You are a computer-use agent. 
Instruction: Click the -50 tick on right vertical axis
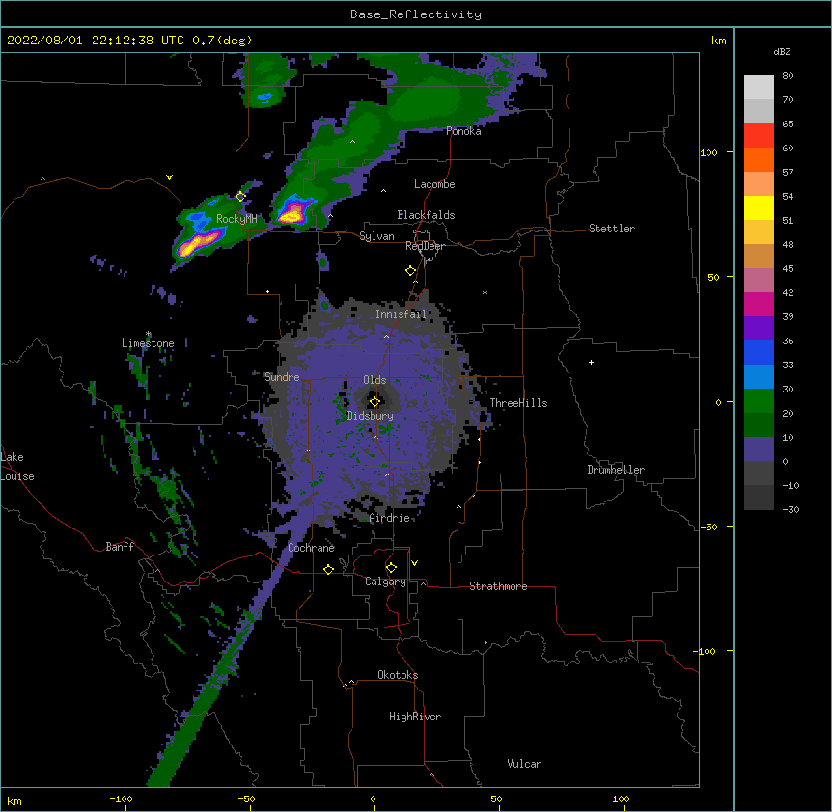pos(708,527)
